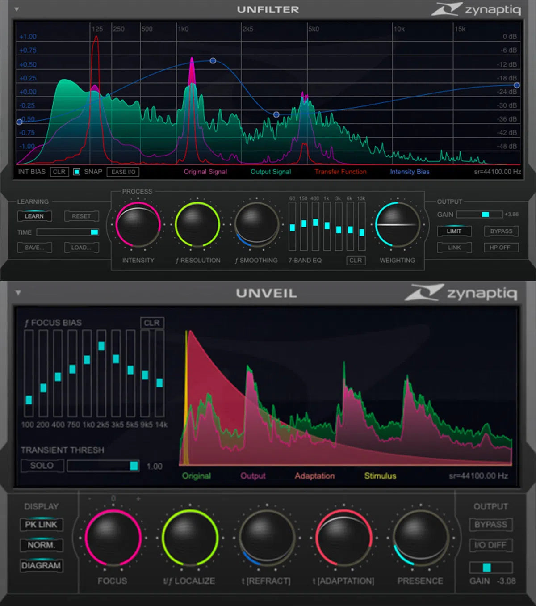Toggle the LIMIT output option
This screenshot has width=536, height=606.
(454, 231)
